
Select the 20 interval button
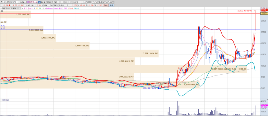[68, 2]
